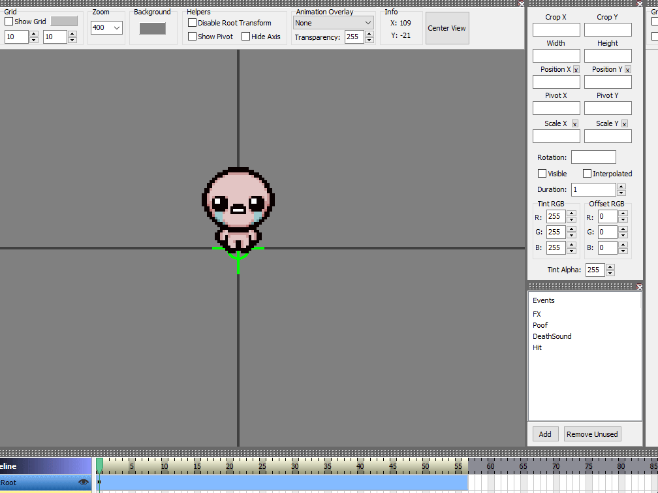This screenshot has height=493, width=658.
Task: Clear the Scale Y value with its x icon
Action: [x=624, y=123]
